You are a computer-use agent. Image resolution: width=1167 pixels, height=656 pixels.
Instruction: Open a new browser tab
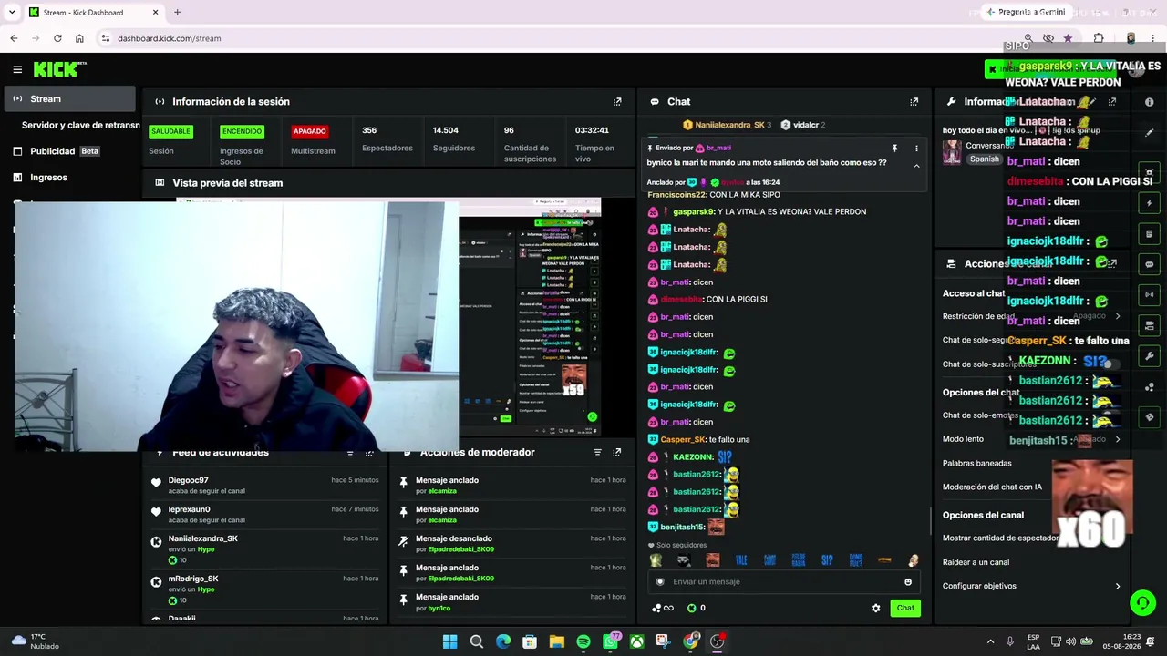[x=177, y=13]
